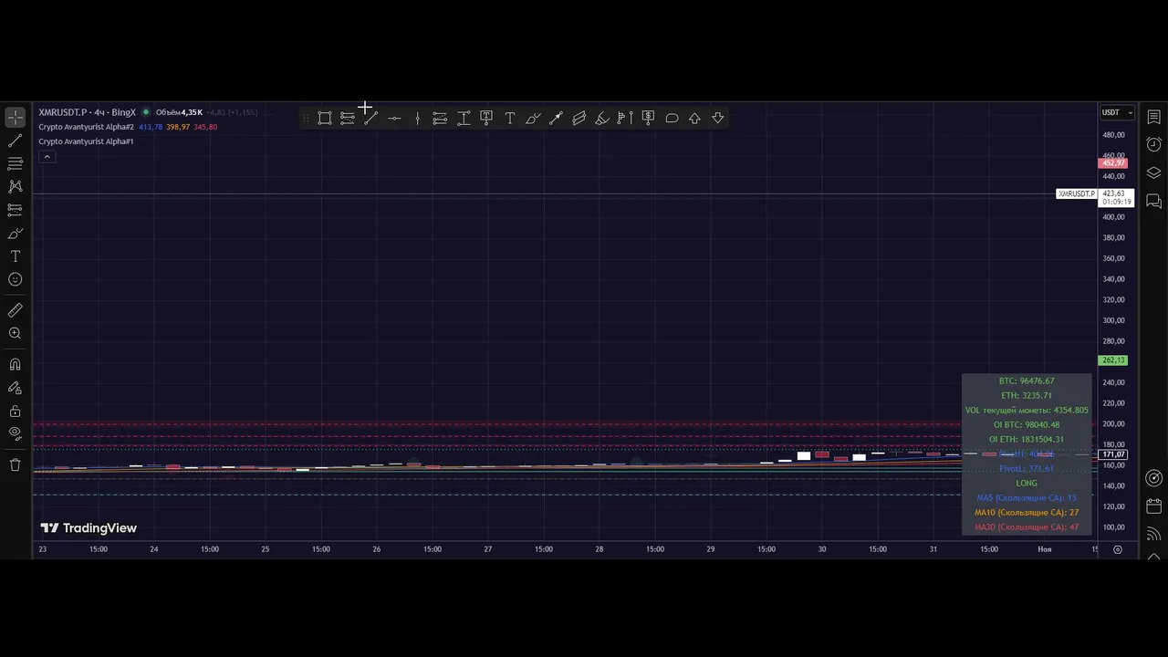This screenshot has width=1168, height=657.
Task: Click the LONG label in info table
Action: tap(1027, 484)
